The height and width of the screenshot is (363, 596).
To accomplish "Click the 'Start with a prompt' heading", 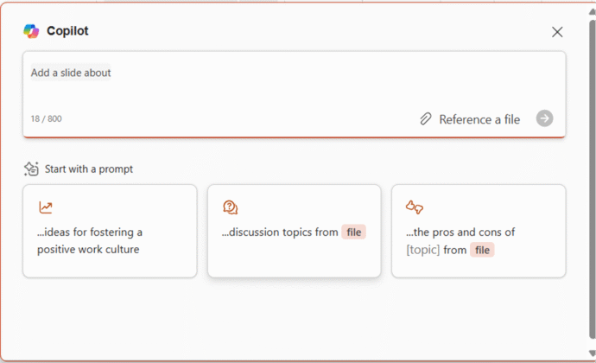I will (89, 169).
